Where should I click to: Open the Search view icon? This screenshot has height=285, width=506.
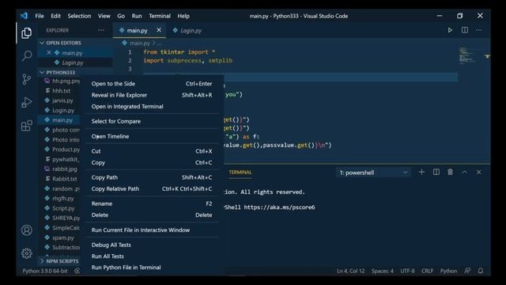click(26, 56)
